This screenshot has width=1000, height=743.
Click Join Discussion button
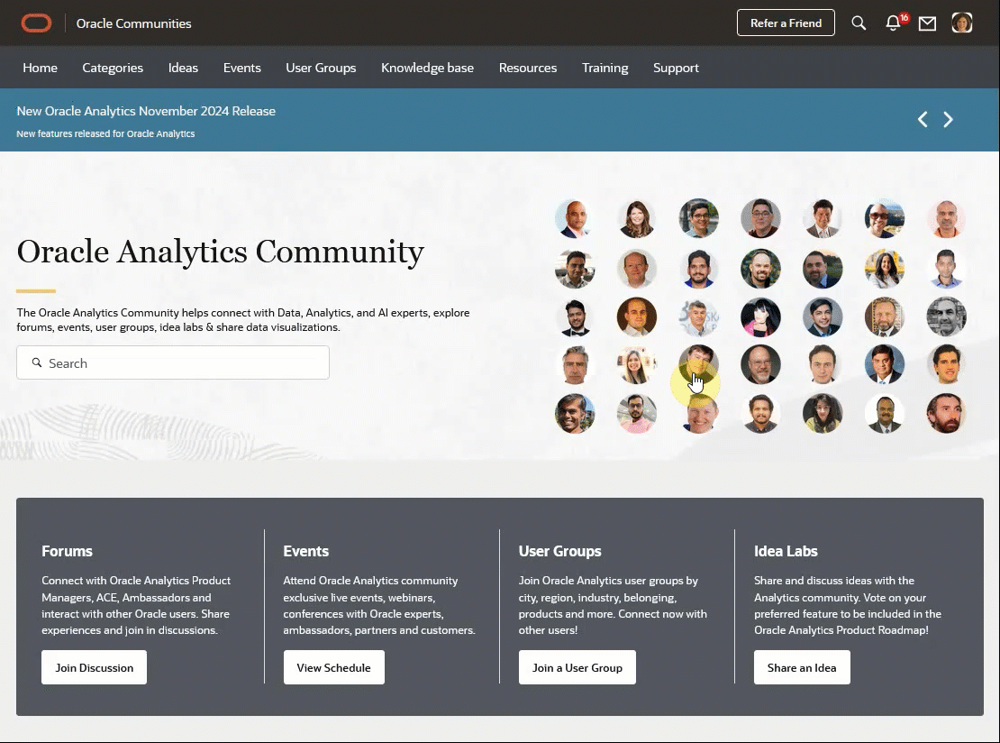tap(95, 667)
